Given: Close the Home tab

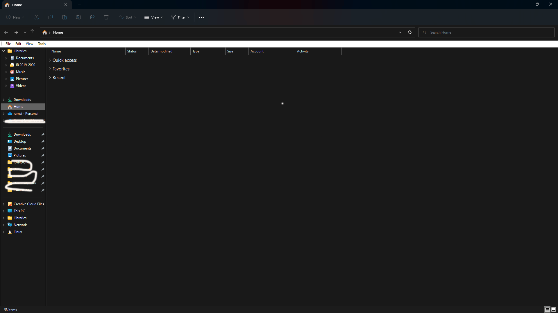Looking at the screenshot, I should [66, 5].
